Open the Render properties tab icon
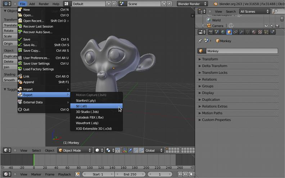 [211, 32]
